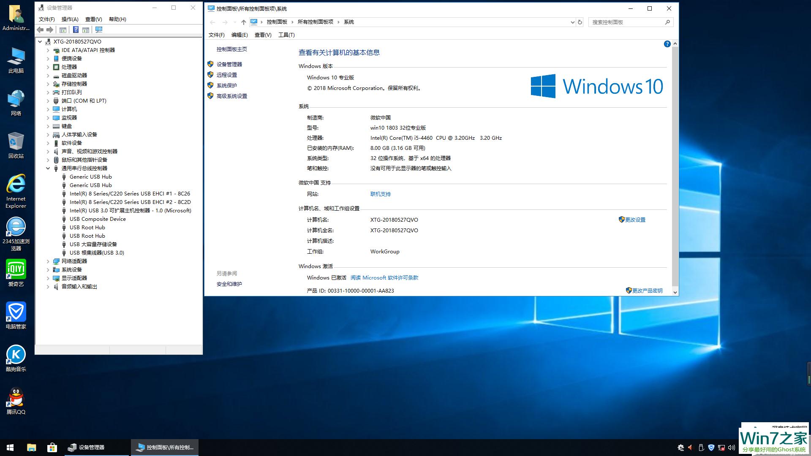Open 工具(T) menu in control panel
Screen dimensions: 811x456
(x=286, y=35)
